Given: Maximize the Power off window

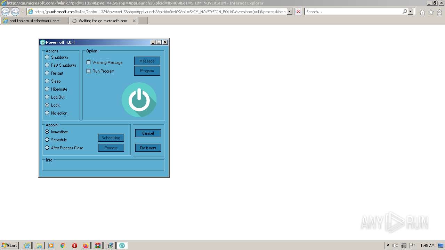Looking at the screenshot, I should 159,42.
